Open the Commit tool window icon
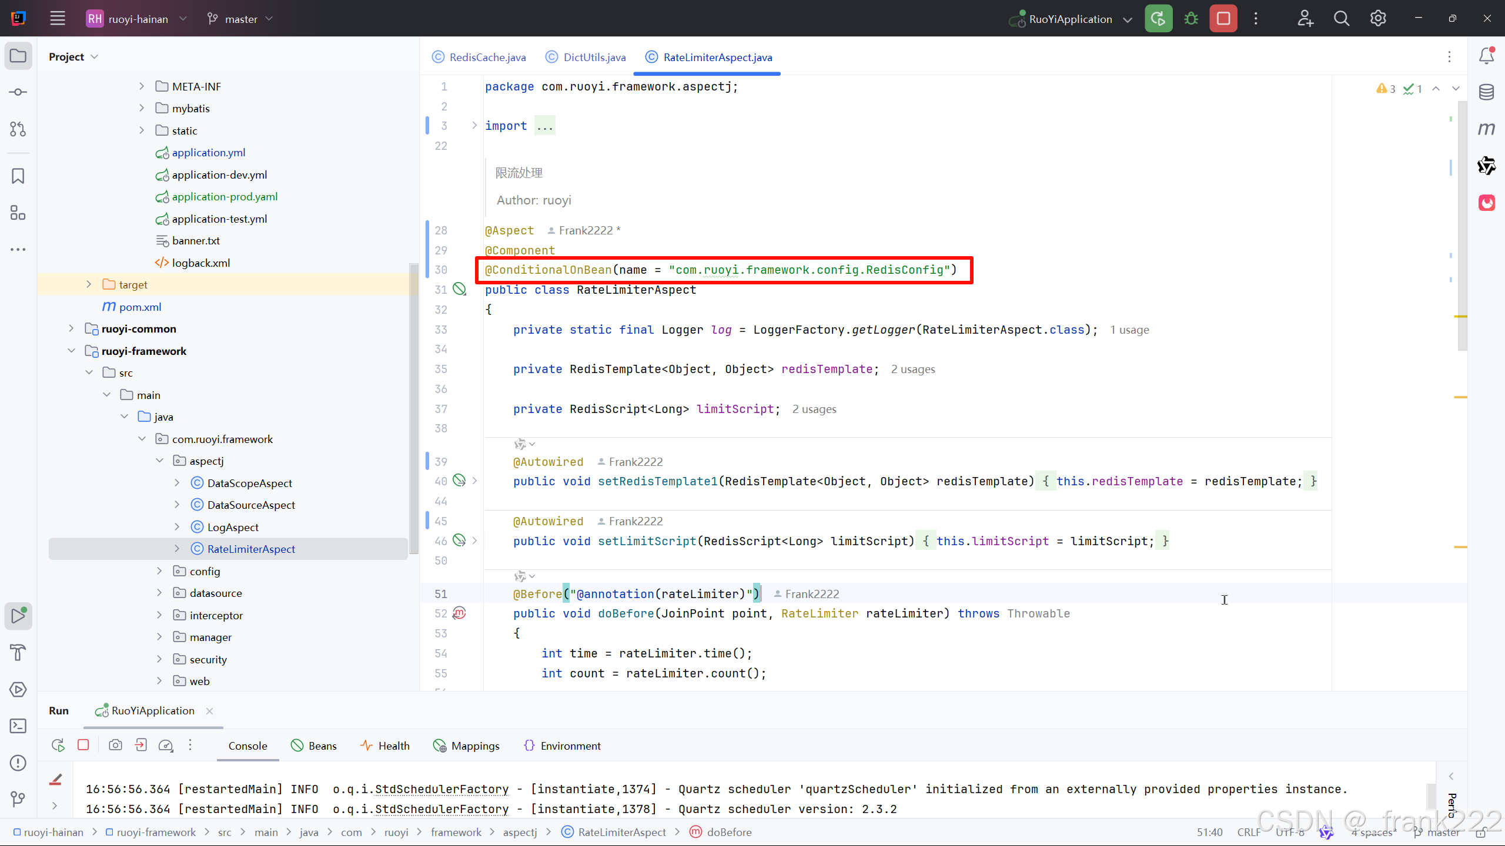This screenshot has height=846, width=1505. coord(18,92)
